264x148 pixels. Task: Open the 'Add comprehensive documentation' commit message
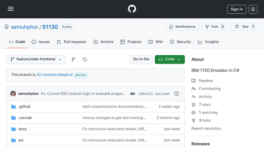tap(114, 107)
